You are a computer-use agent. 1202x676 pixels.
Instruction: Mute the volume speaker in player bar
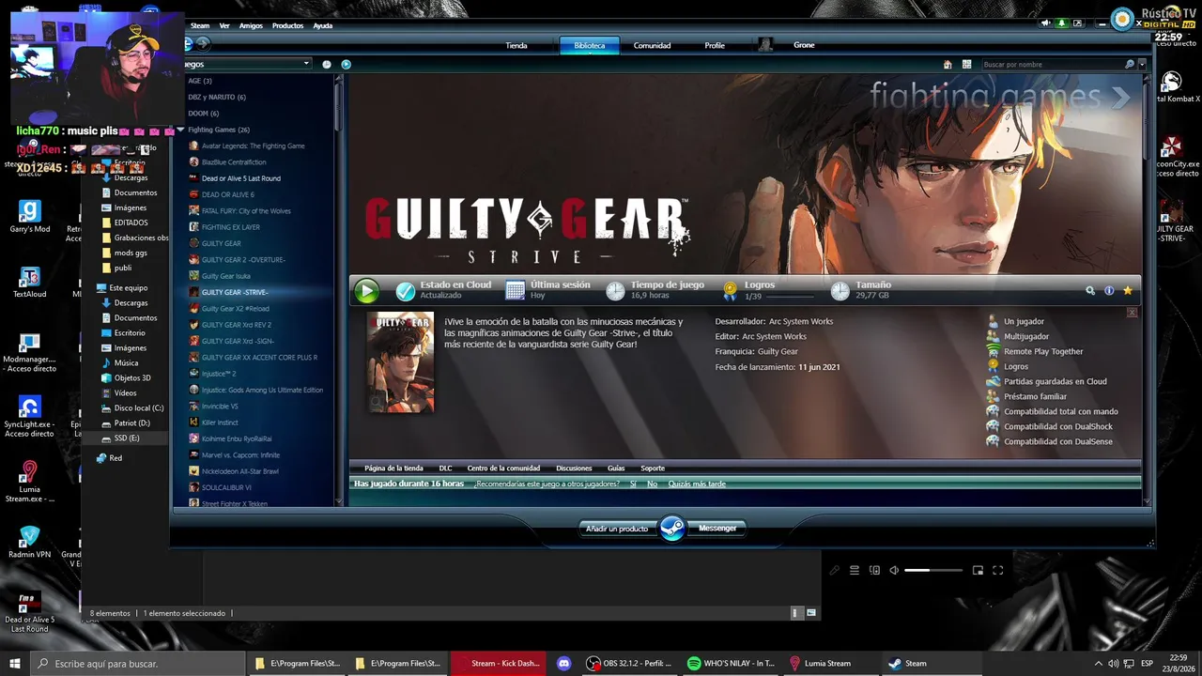point(894,570)
